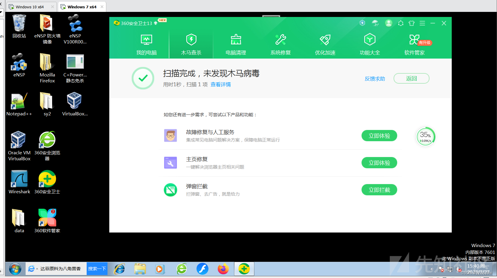Image resolution: width=497 pixels, height=278 pixels.
Task: Open the user account avatar icon
Action: pos(389,23)
